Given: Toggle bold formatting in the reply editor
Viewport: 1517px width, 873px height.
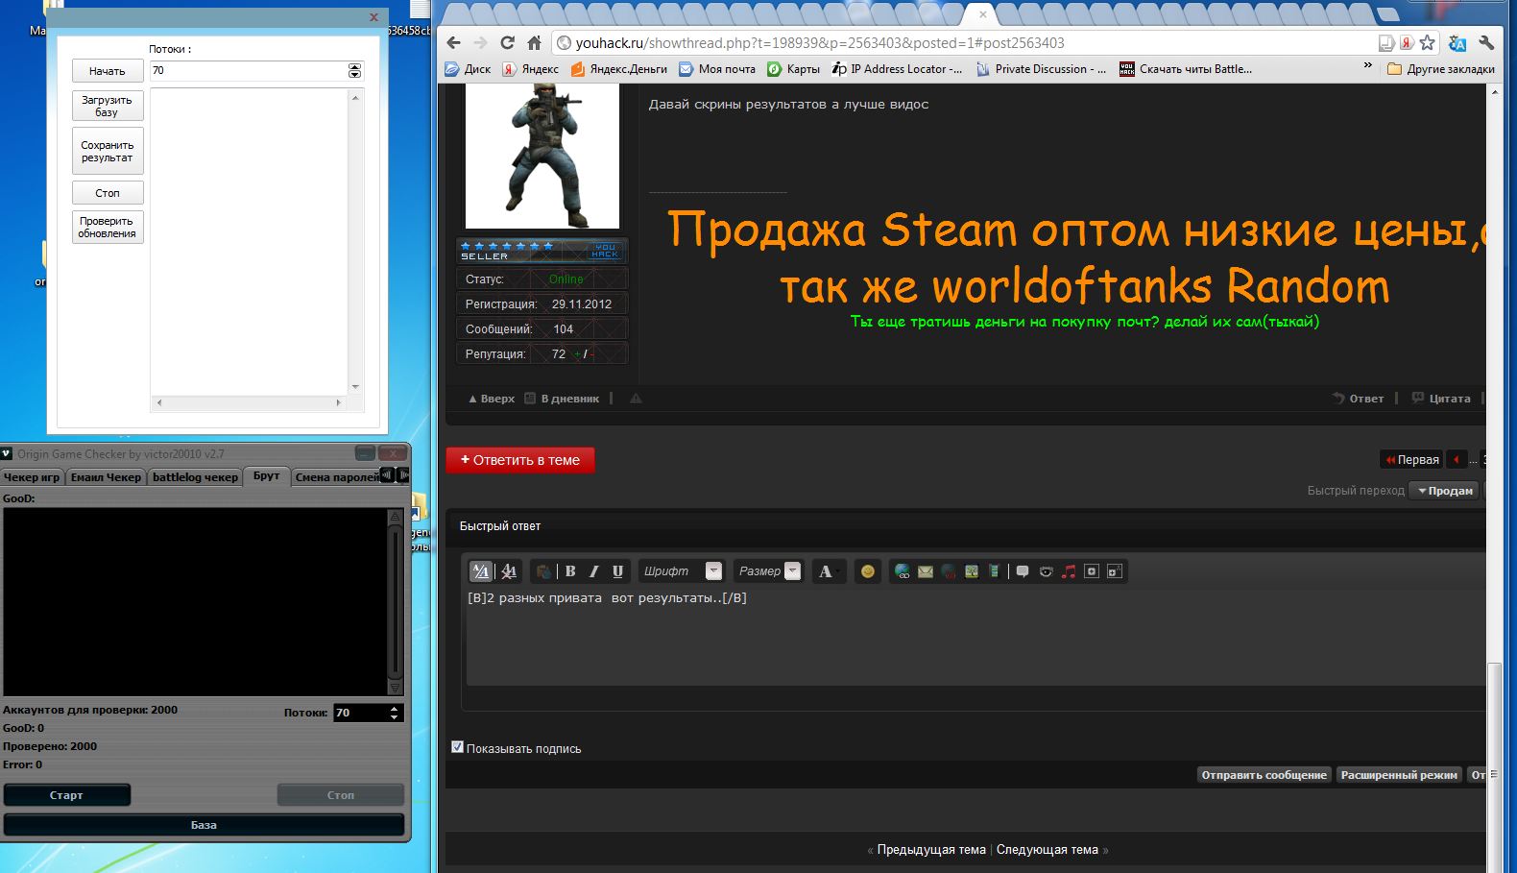Looking at the screenshot, I should tap(570, 571).
